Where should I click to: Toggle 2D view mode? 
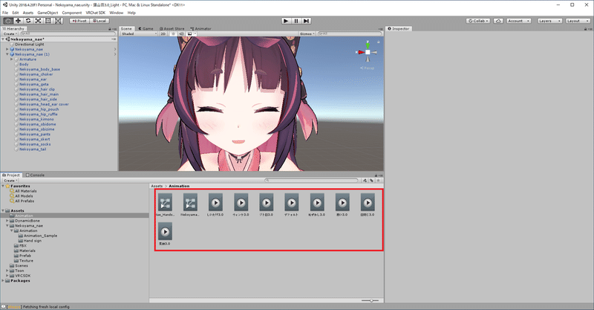point(163,33)
